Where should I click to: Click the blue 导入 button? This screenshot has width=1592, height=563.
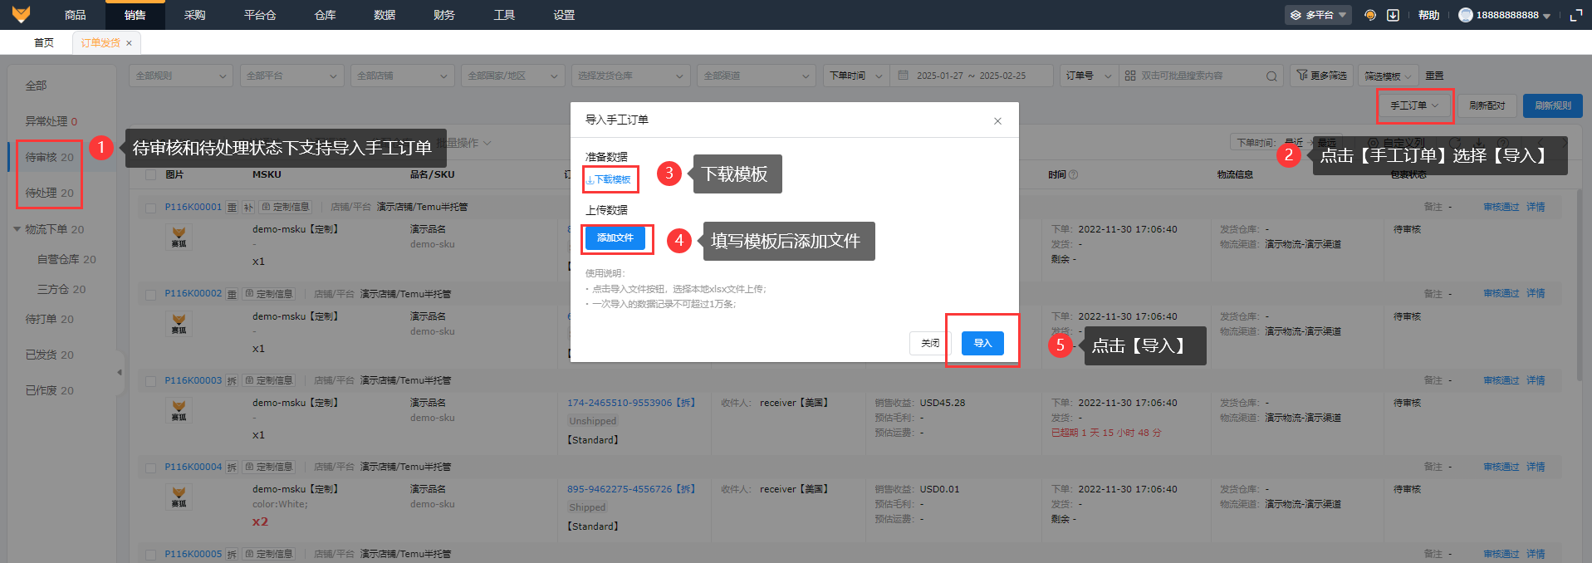(982, 343)
